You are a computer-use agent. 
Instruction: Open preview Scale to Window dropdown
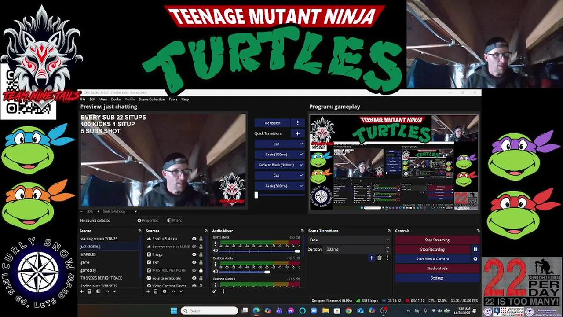120,211
